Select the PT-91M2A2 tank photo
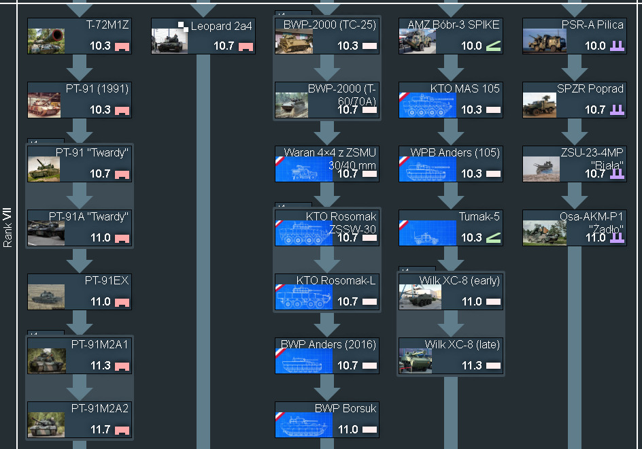 [x=46, y=425]
